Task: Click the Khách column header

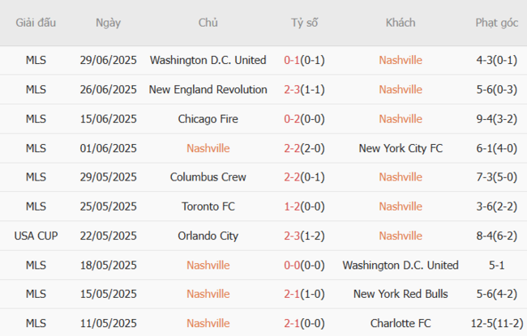Action: click(x=401, y=23)
